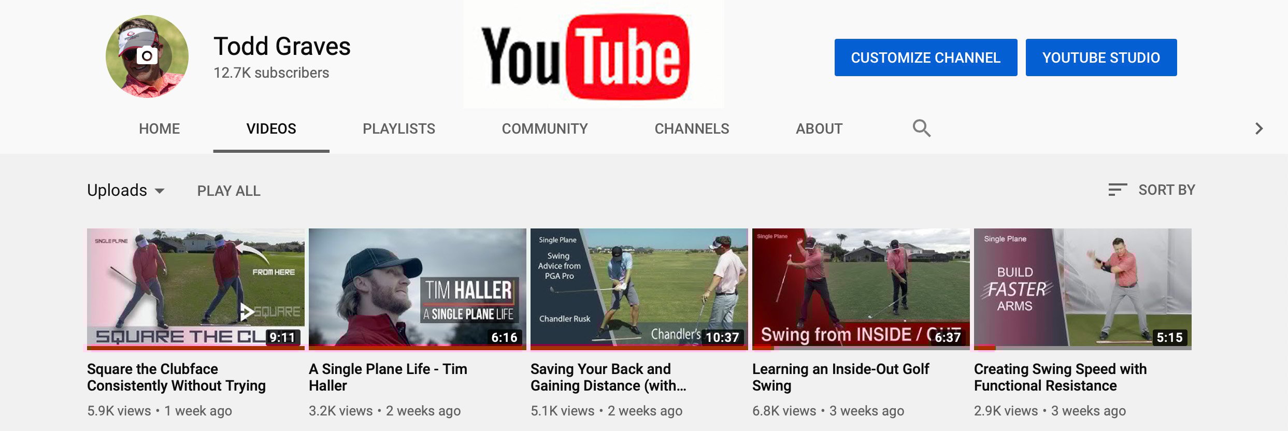1288x431 pixels.
Task: Click the 6.8K views • 3 weeks ago text
Action: pyautogui.click(x=828, y=411)
